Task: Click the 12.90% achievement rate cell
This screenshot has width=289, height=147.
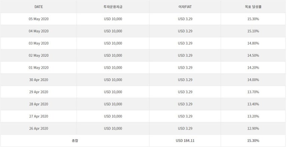Action: point(253,128)
